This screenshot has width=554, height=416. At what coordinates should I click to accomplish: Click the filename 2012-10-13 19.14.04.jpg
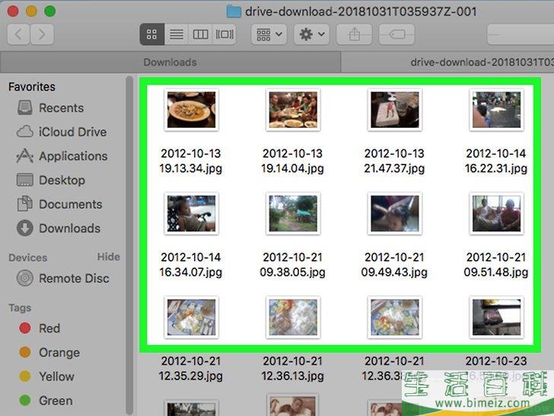coord(292,161)
